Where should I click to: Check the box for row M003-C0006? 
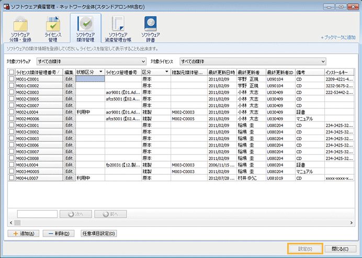(12, 145)
